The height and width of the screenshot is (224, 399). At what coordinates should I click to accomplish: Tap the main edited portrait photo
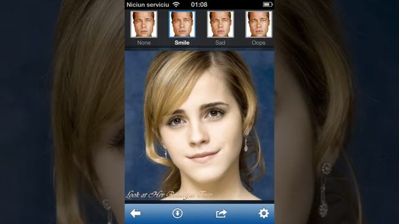(x=199, y=125)
